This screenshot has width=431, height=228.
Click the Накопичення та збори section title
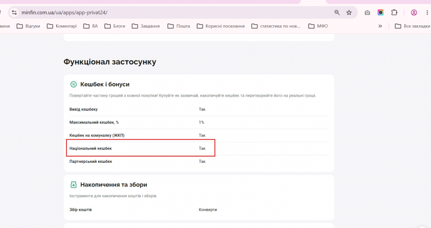[x=113, y=185]
